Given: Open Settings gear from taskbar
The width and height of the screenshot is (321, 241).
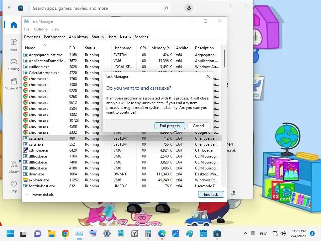Looking at the screenshot, I should click(107, 233).
